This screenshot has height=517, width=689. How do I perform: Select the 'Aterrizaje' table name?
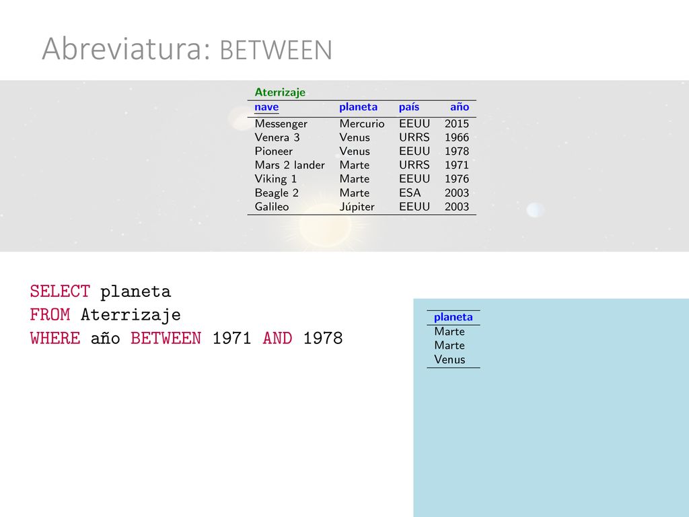(x=280, y=92)
